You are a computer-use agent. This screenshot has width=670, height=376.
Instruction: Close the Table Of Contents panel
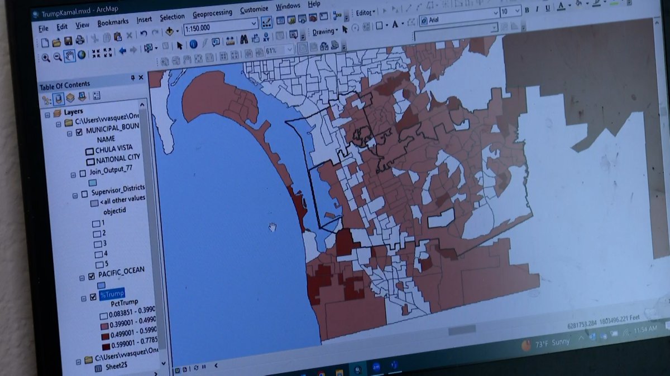point(141,77)
